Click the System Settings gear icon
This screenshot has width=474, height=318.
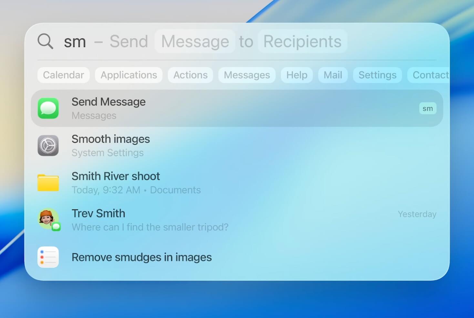[x=48, y=145]
